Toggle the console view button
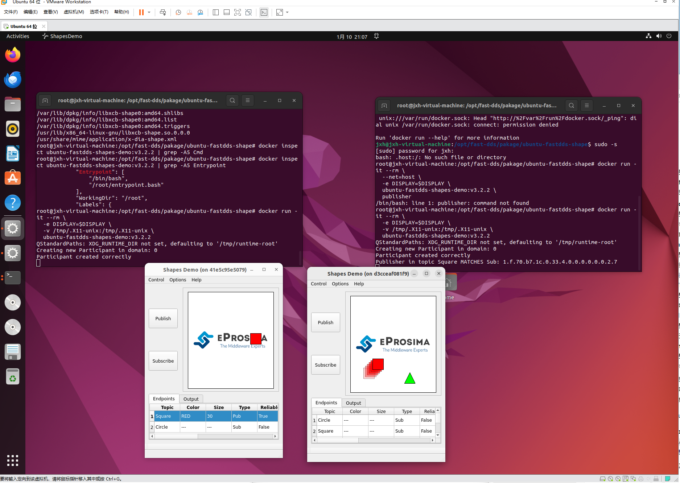Viewport: 680px width, 483px height. (264, 12)
